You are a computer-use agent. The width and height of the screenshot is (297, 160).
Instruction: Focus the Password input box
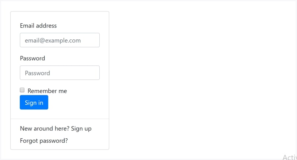pyautogui.click(x=60, y=73)
